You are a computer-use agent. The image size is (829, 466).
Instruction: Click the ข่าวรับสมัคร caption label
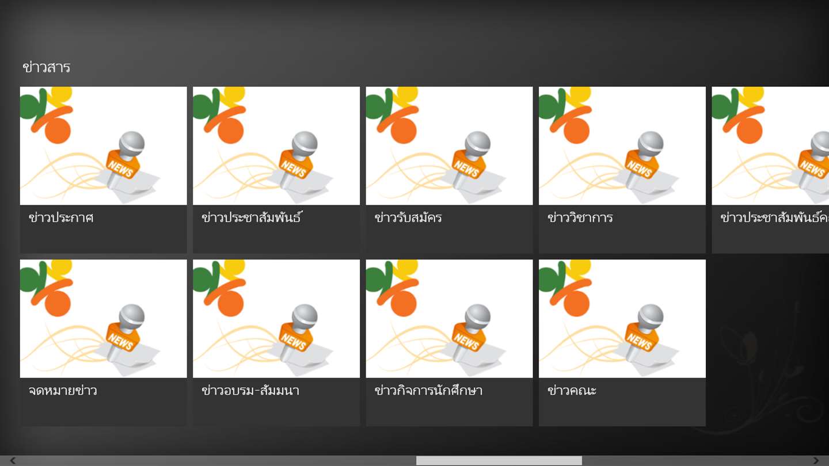pos(408,217)
